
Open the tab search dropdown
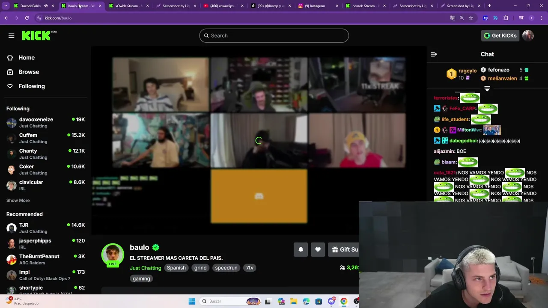point(6,6)
